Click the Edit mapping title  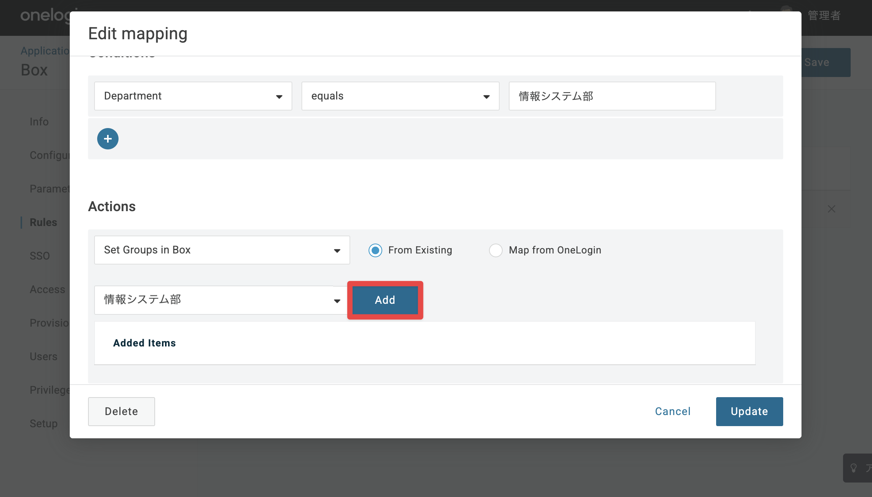pyautogui.click(x=138, y=34)
